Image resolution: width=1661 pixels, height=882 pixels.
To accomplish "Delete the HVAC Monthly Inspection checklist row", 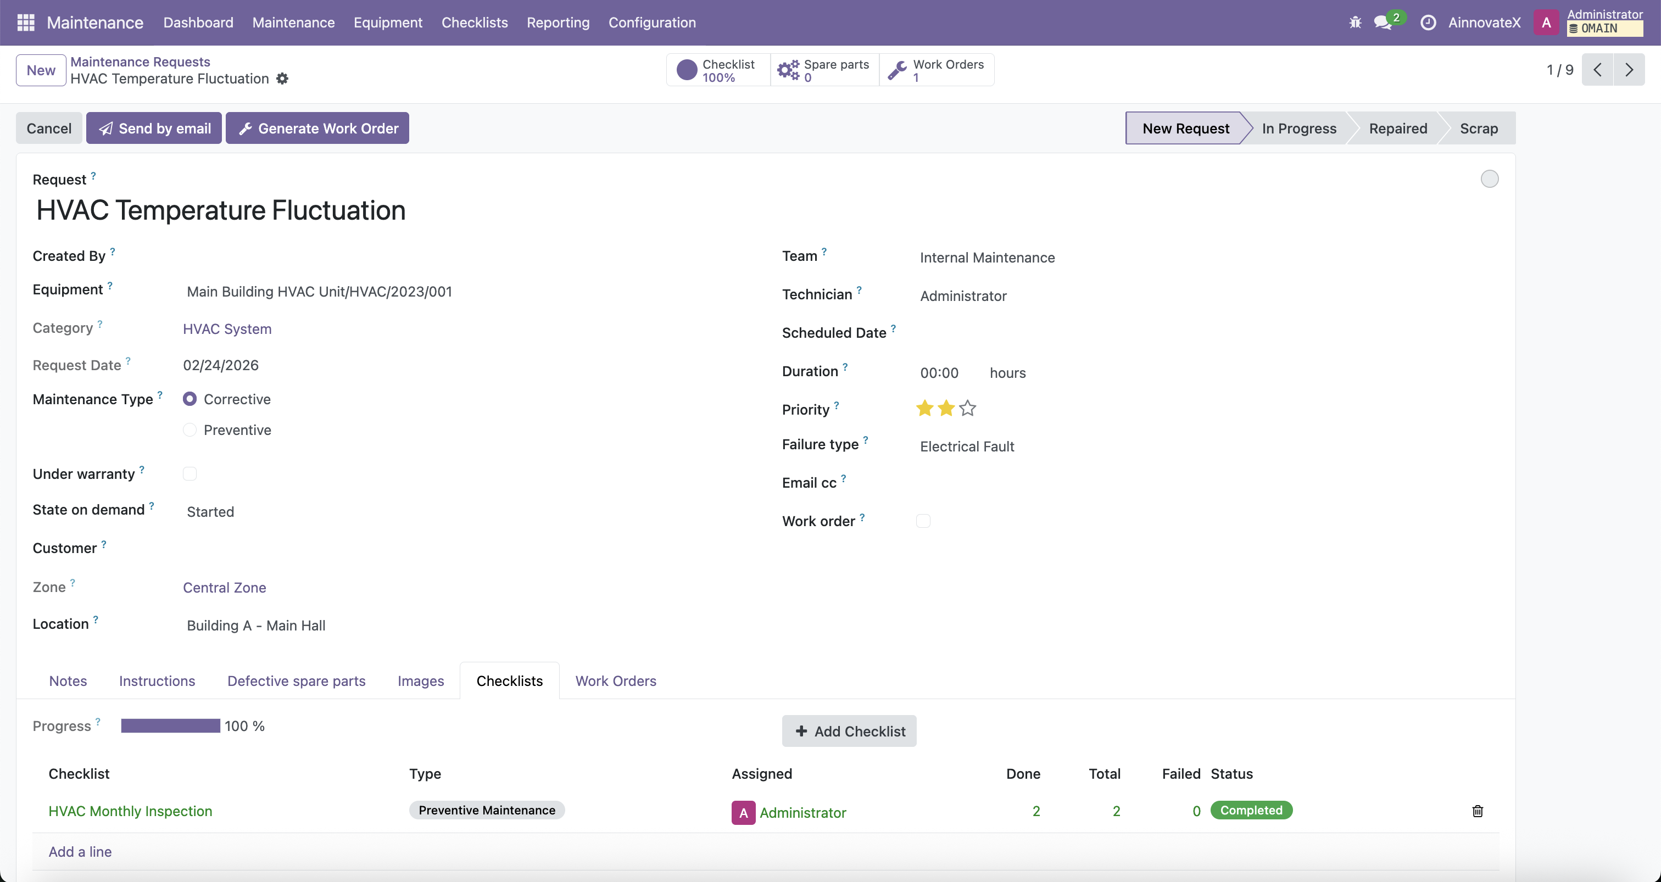I will click(1477, 811).
